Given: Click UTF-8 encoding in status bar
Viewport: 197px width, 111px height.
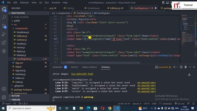Looking at the screenshot, I should coord(147,104).
